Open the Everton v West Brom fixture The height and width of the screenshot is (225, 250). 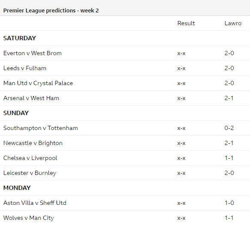coord(32,53)
